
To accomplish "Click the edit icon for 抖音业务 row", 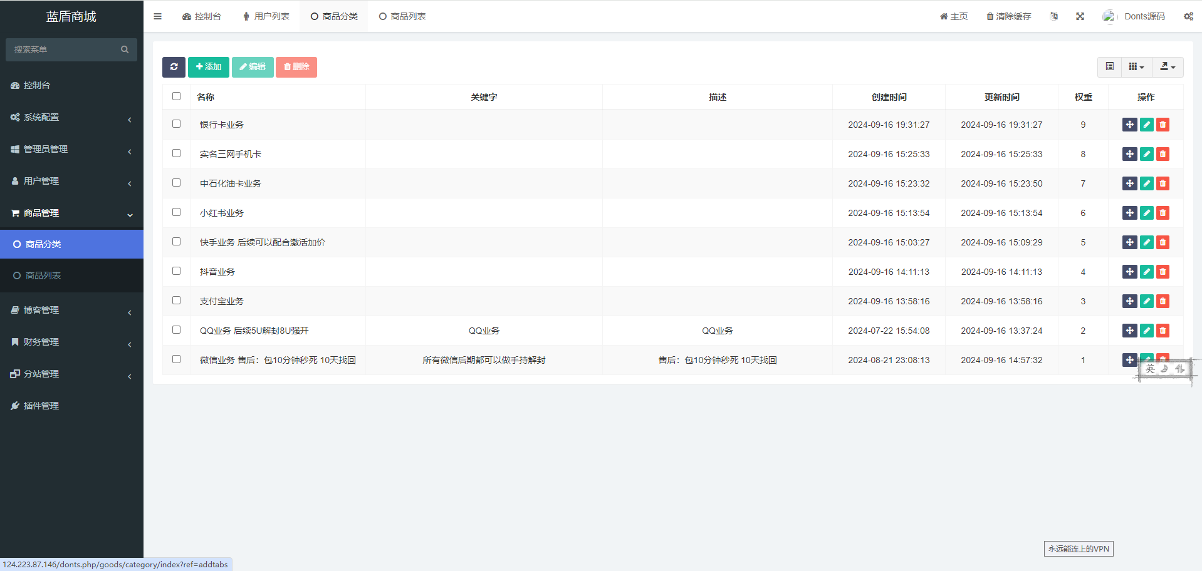I will 1147,272.
